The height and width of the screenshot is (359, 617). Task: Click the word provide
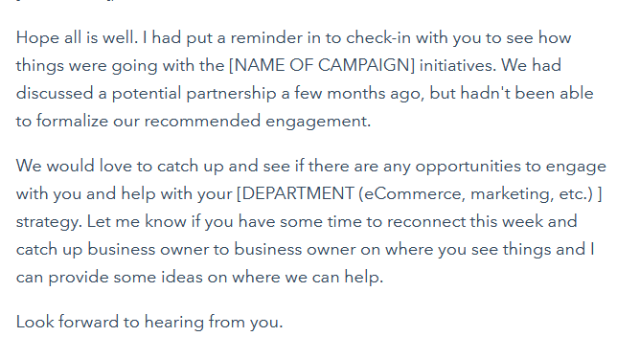(x=79, y=278)
